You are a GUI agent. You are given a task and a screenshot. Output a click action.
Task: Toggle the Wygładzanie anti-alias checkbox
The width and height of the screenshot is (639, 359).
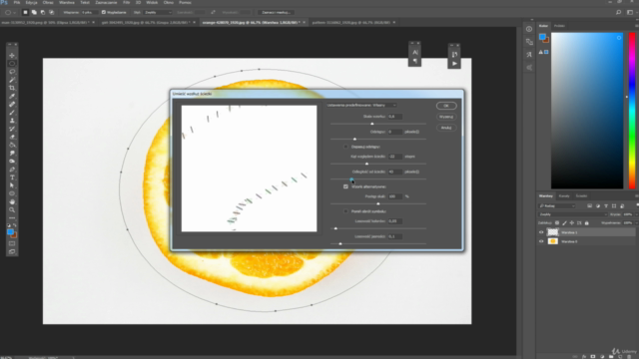pos(104,12)
